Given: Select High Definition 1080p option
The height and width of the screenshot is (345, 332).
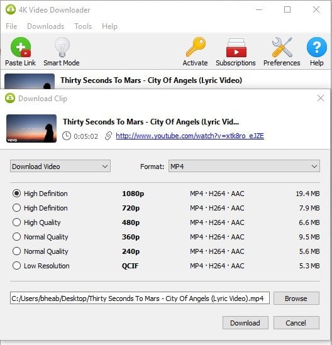Looking at the screenshot, I should (17, 194).
